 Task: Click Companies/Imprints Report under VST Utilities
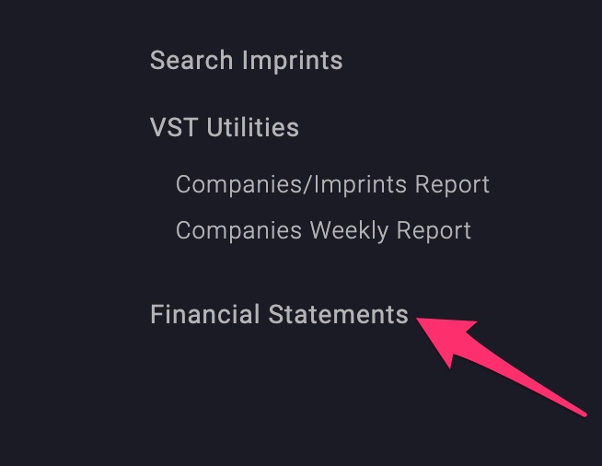coord(332,184)
